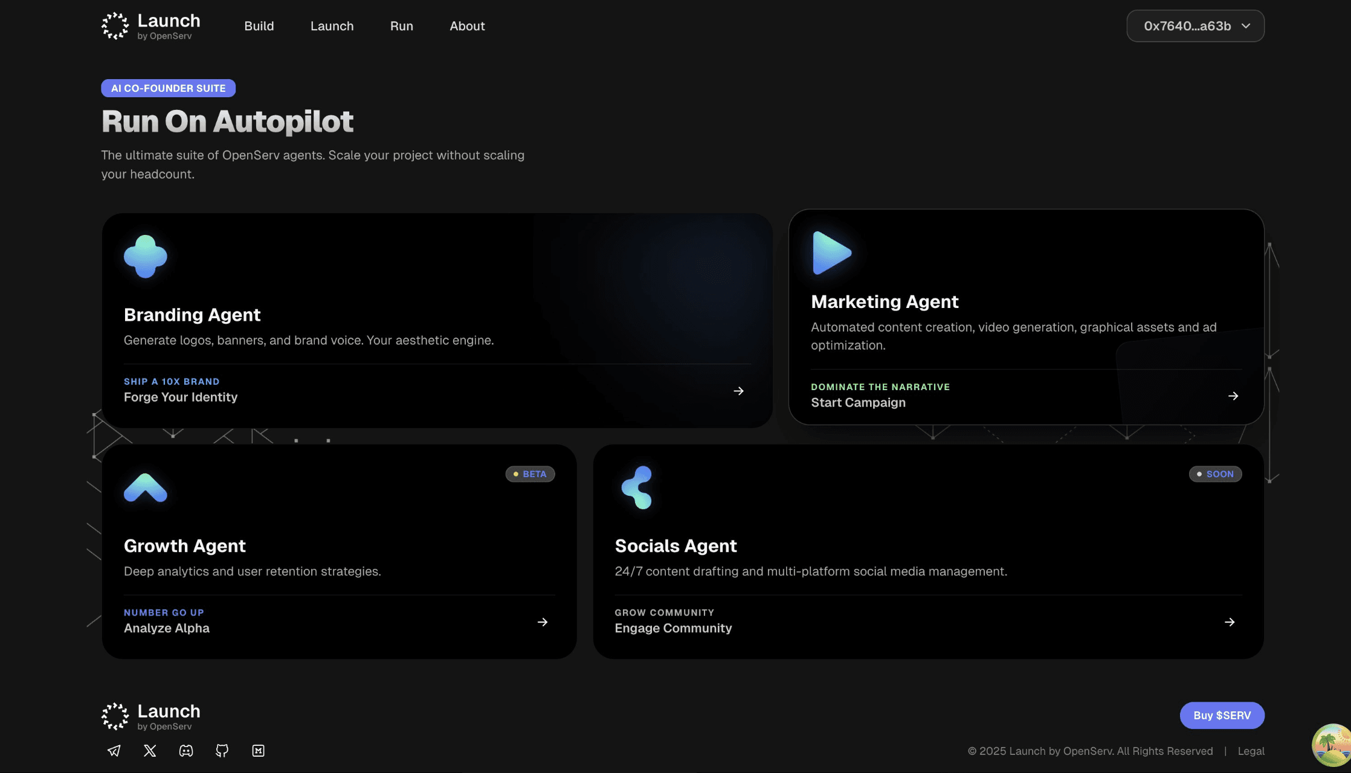
Task: Click the Marketing Agent play-triangle icon
Action: tap(831, 253)
